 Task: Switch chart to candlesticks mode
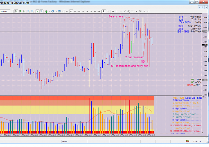pos(20,11)
